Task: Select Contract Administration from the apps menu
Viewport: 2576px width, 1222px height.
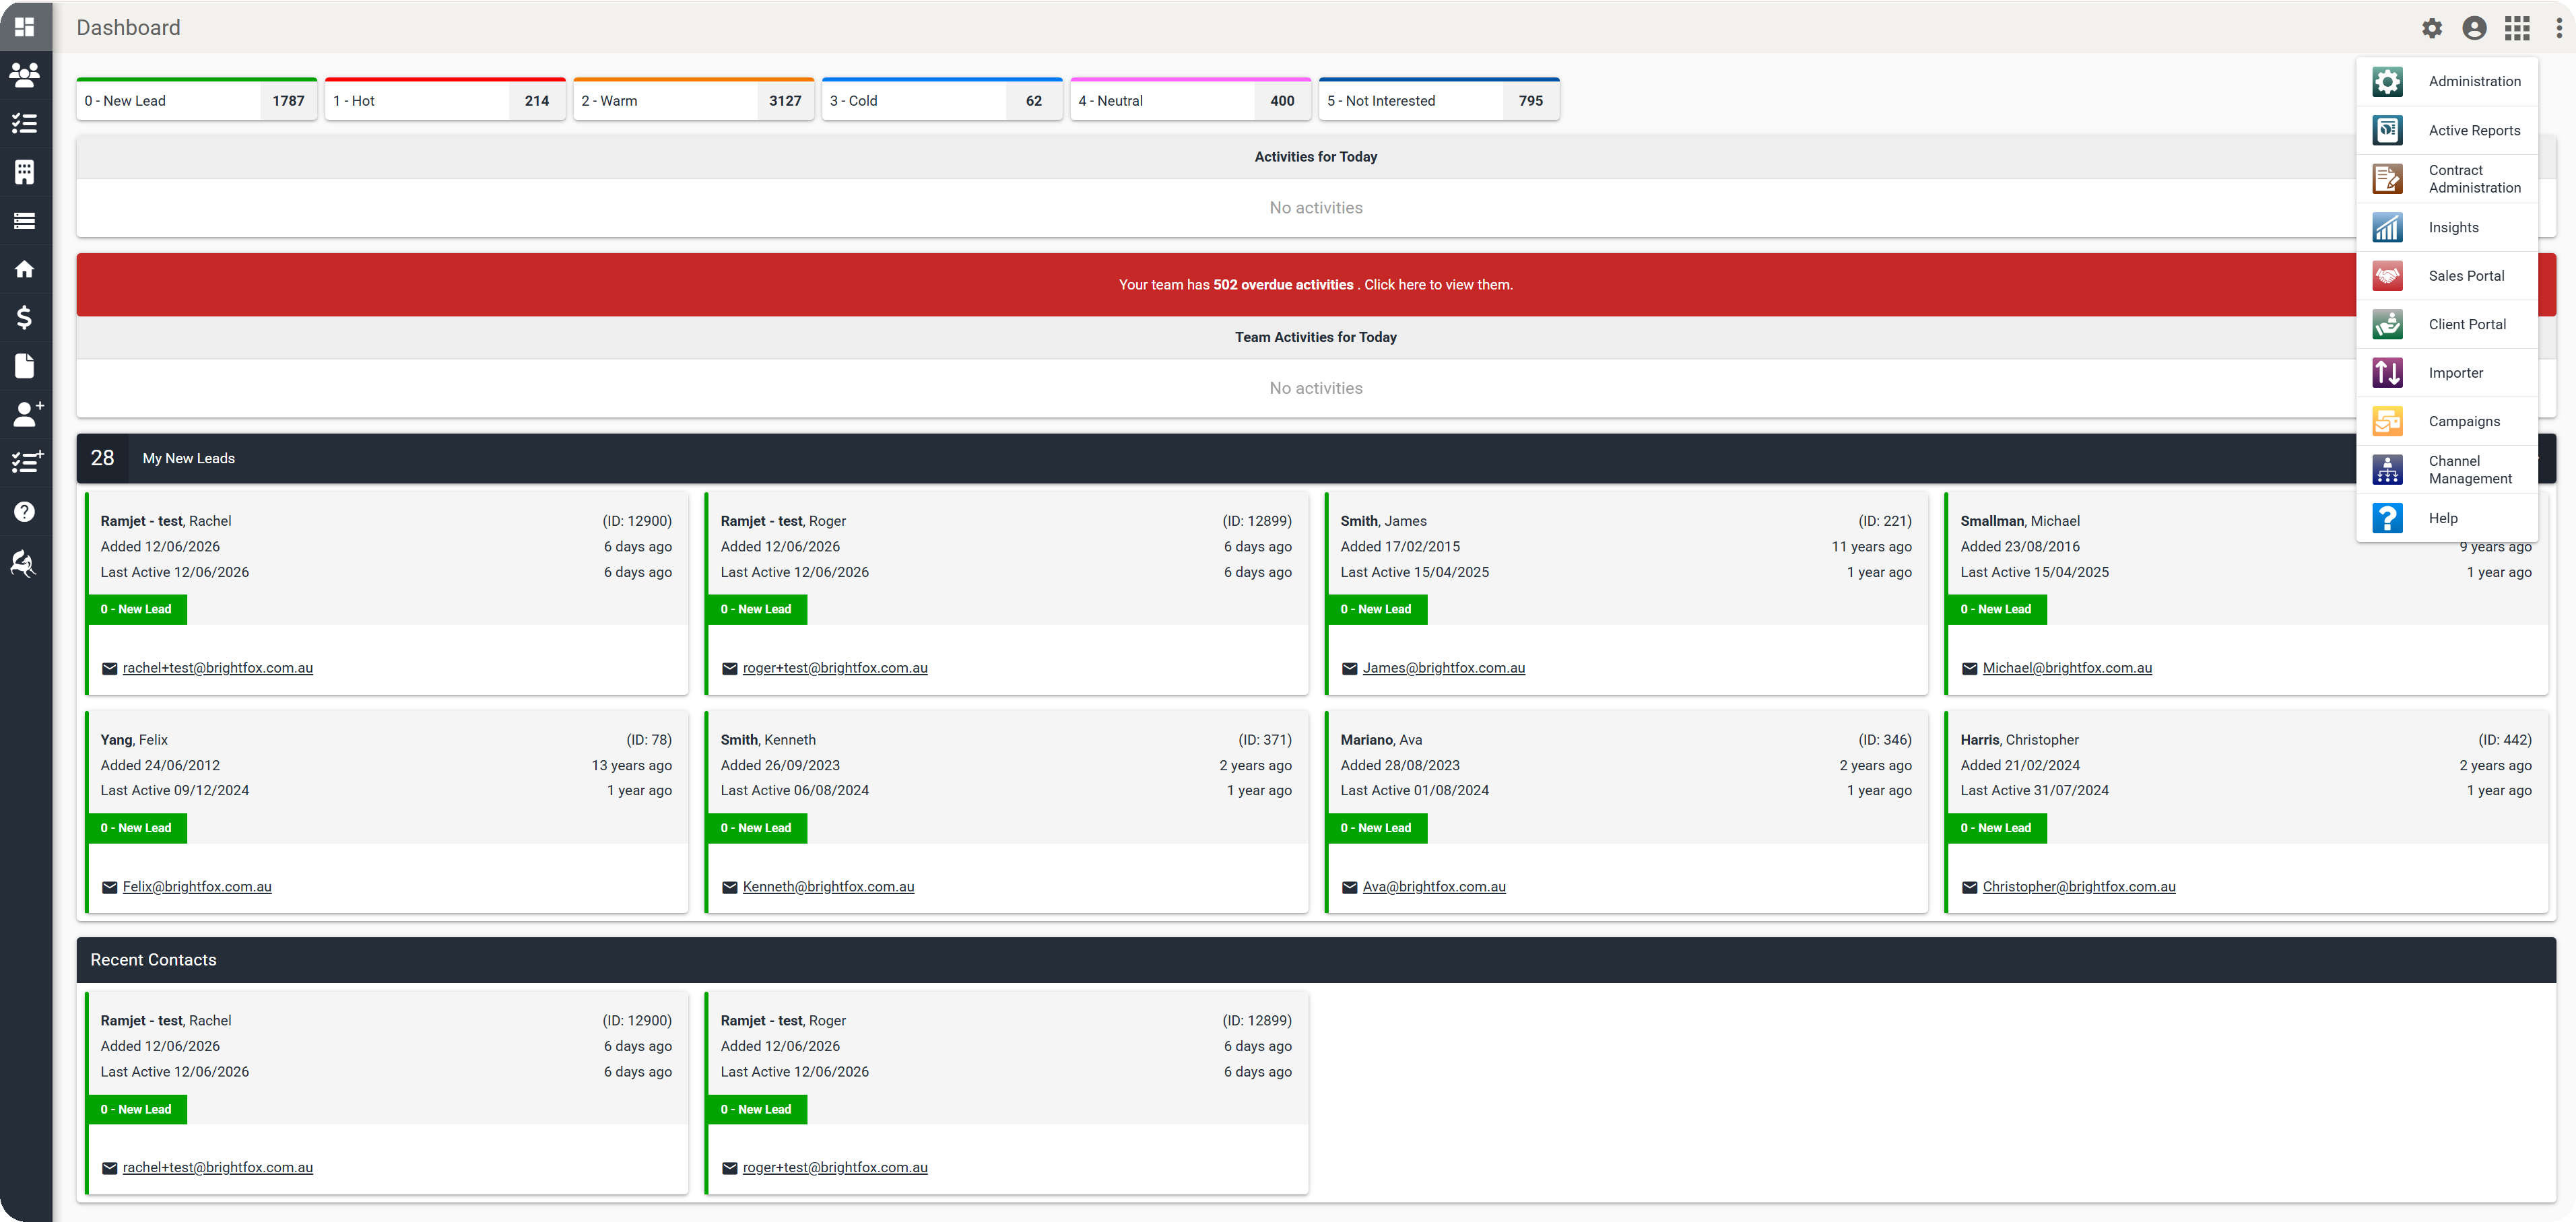Action: point(2446,179)
